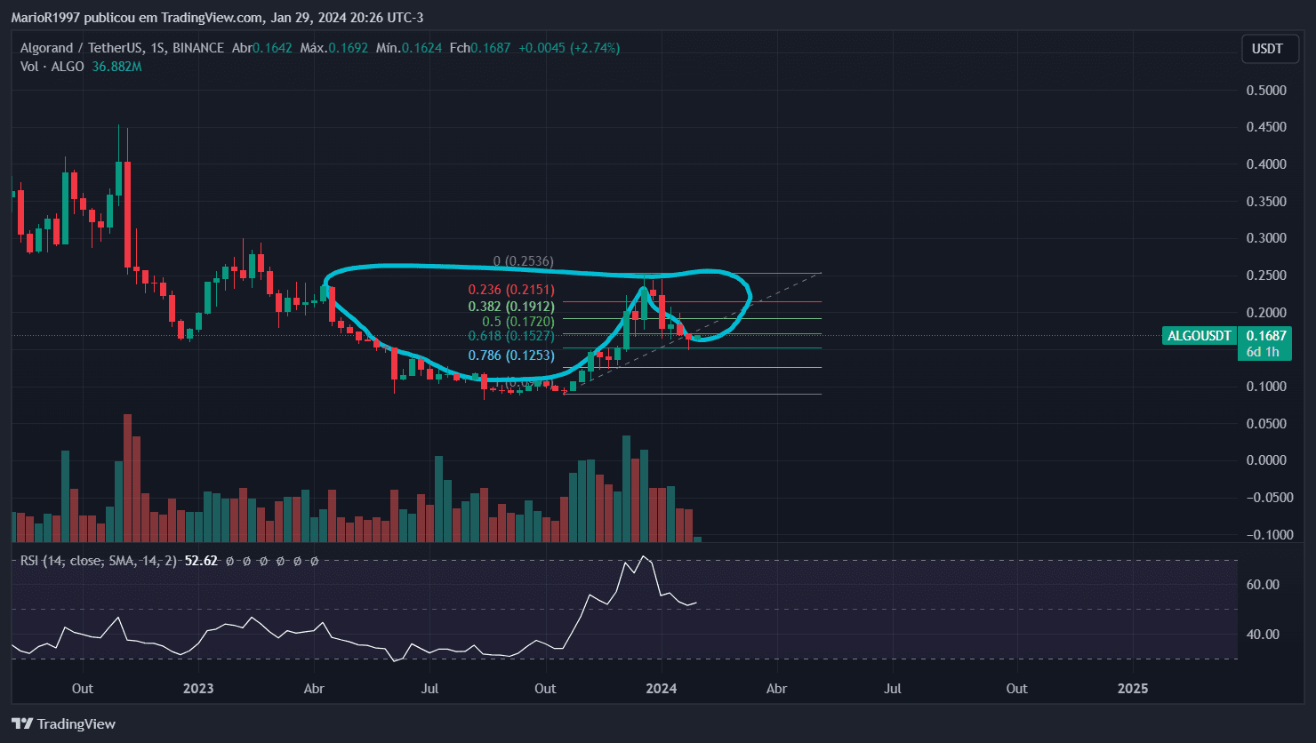
Task: Click the 0.2000 price scale label
Action: pyautogui.click(x=1266, y=313)
